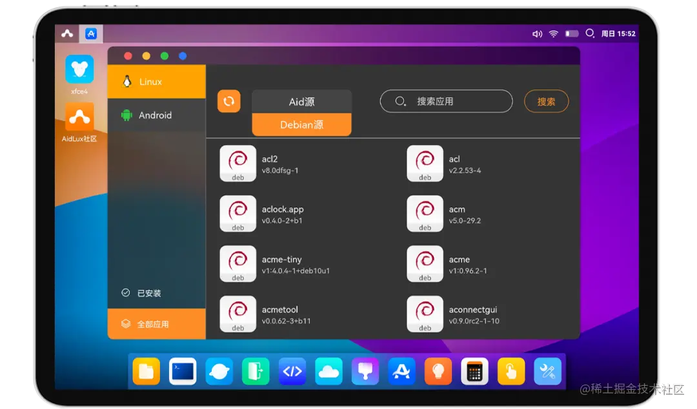The image size is (697, 409).
Task: Launch the terminal icon in dock
Action: tap(183, 371)
